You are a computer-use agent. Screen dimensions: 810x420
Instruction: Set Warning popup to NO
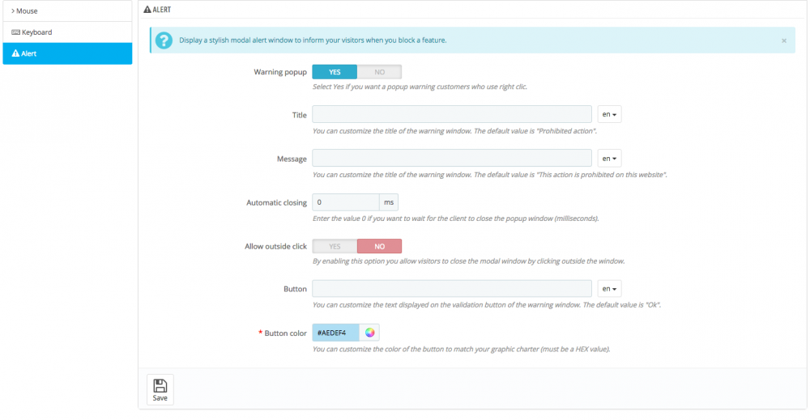[x=379, y=72]
